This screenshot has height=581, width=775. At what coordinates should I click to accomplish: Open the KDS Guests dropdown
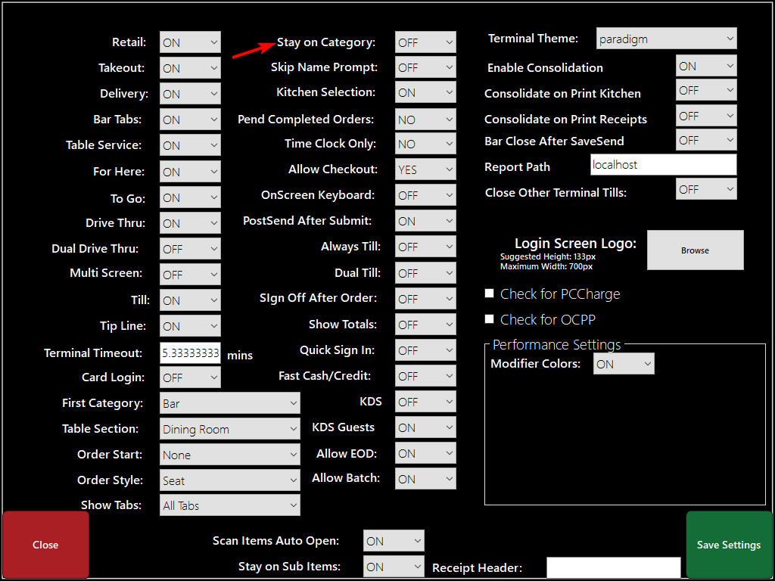point(425,427)
